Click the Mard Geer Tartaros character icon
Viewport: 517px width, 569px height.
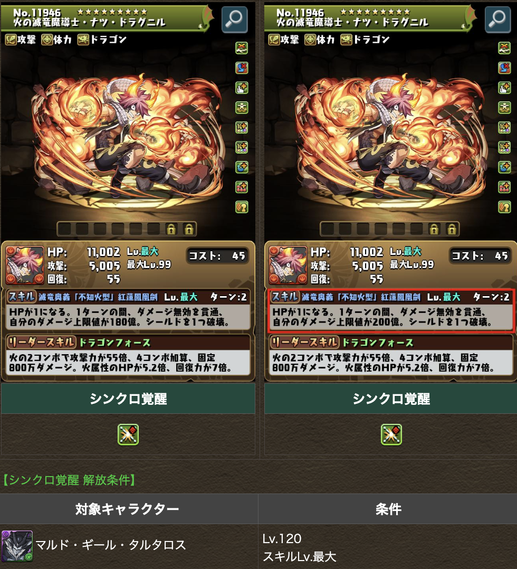tap(17, 546)
